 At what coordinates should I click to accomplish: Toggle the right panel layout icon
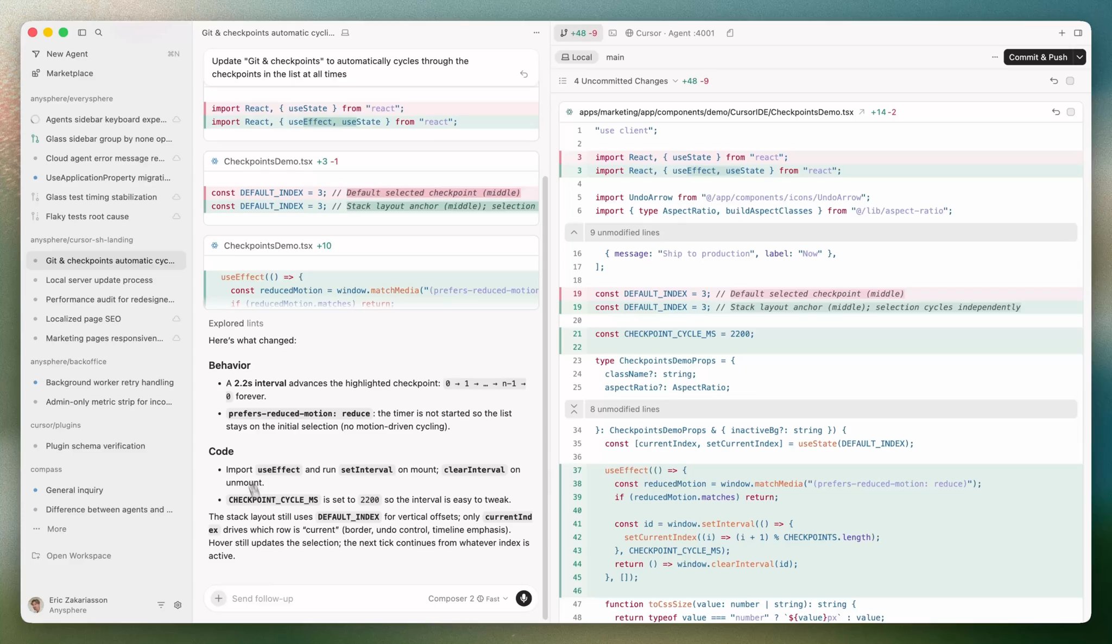(x=1078, y=33)
